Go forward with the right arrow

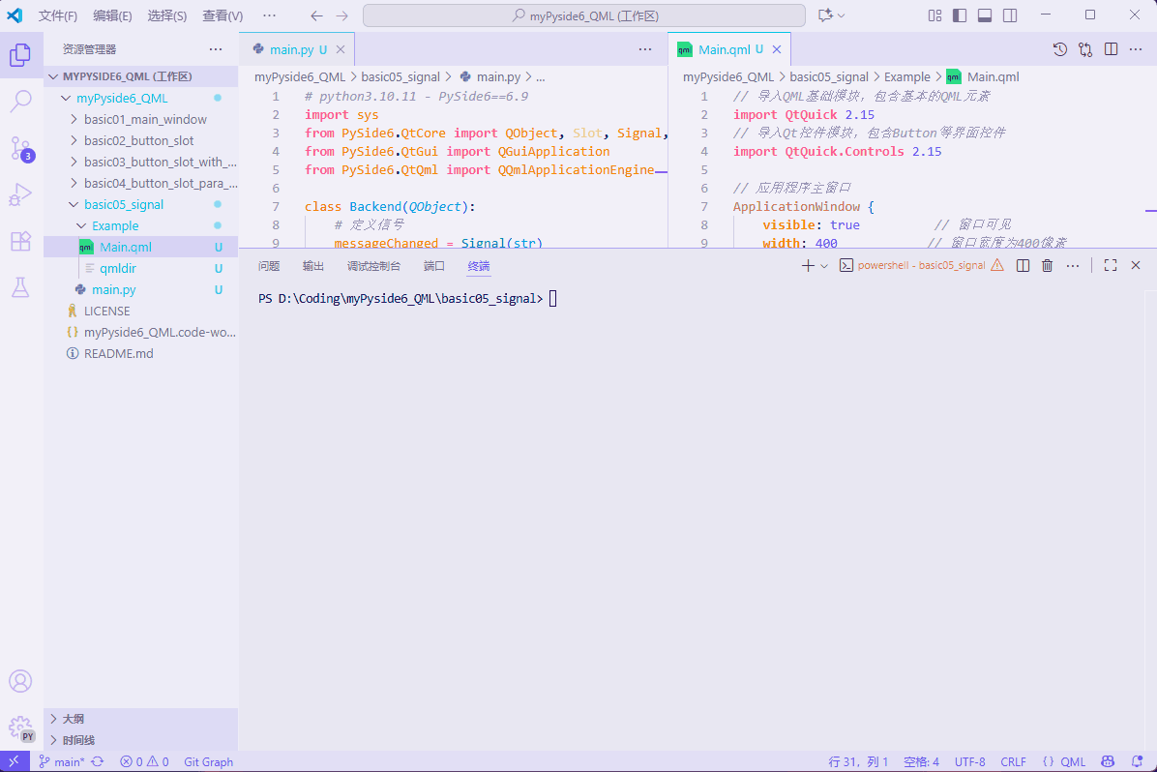pyautogui.click(x=341, y=15)
